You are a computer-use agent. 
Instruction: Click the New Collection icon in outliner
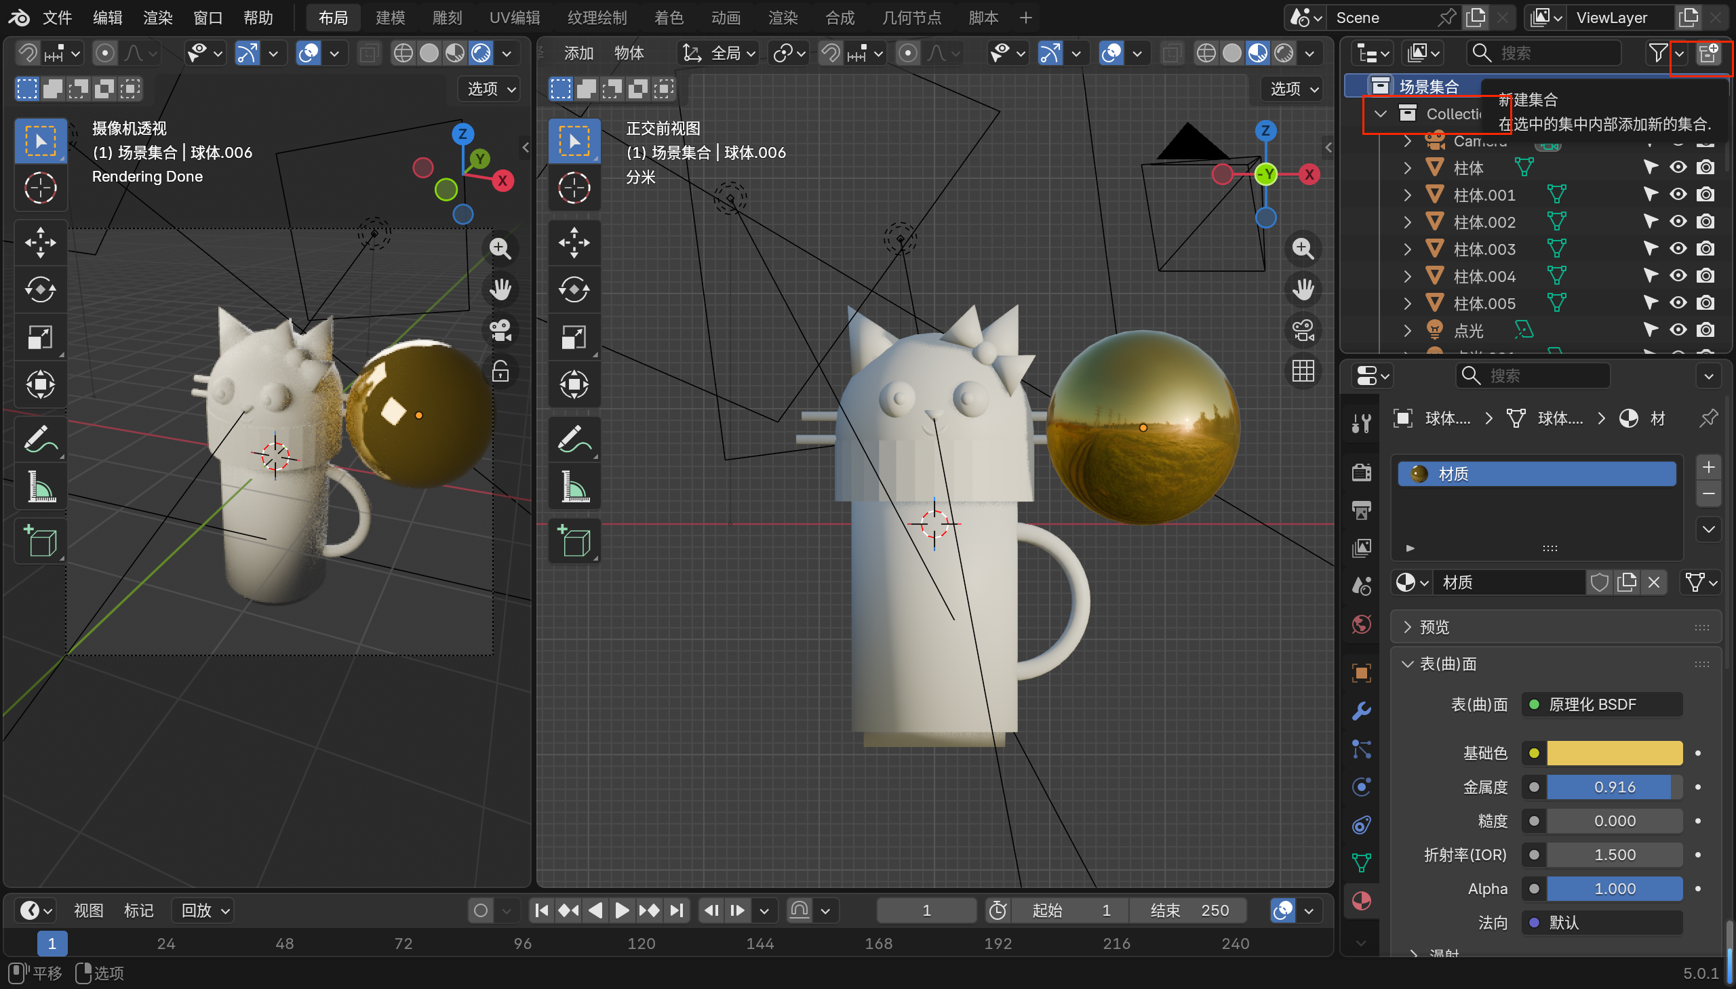[x=1708, y=52]
